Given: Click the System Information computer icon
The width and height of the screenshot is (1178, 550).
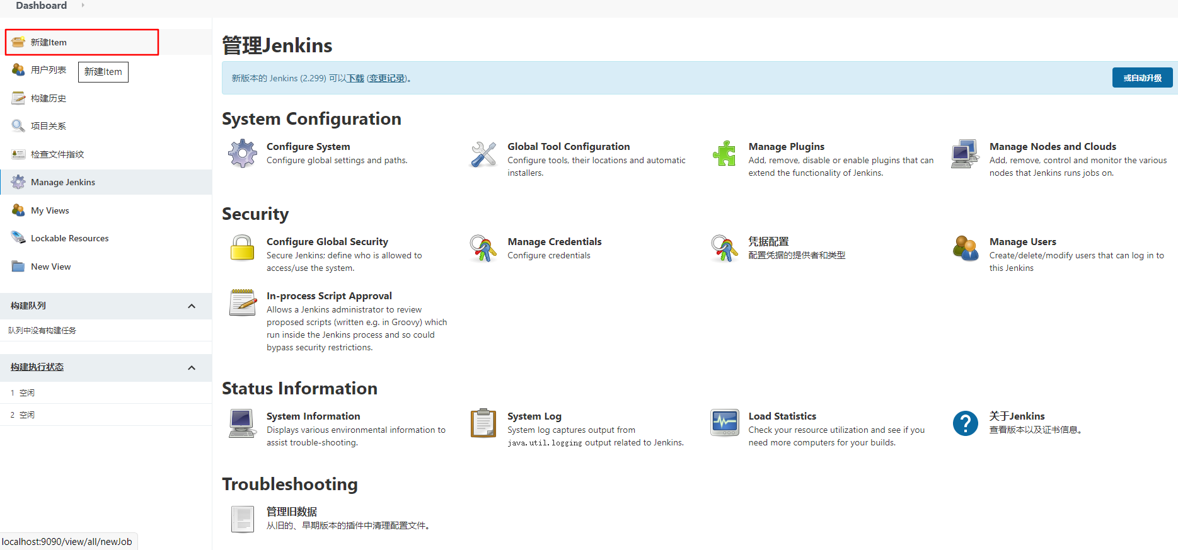Looking at the screenshot, I should (243, 423).
